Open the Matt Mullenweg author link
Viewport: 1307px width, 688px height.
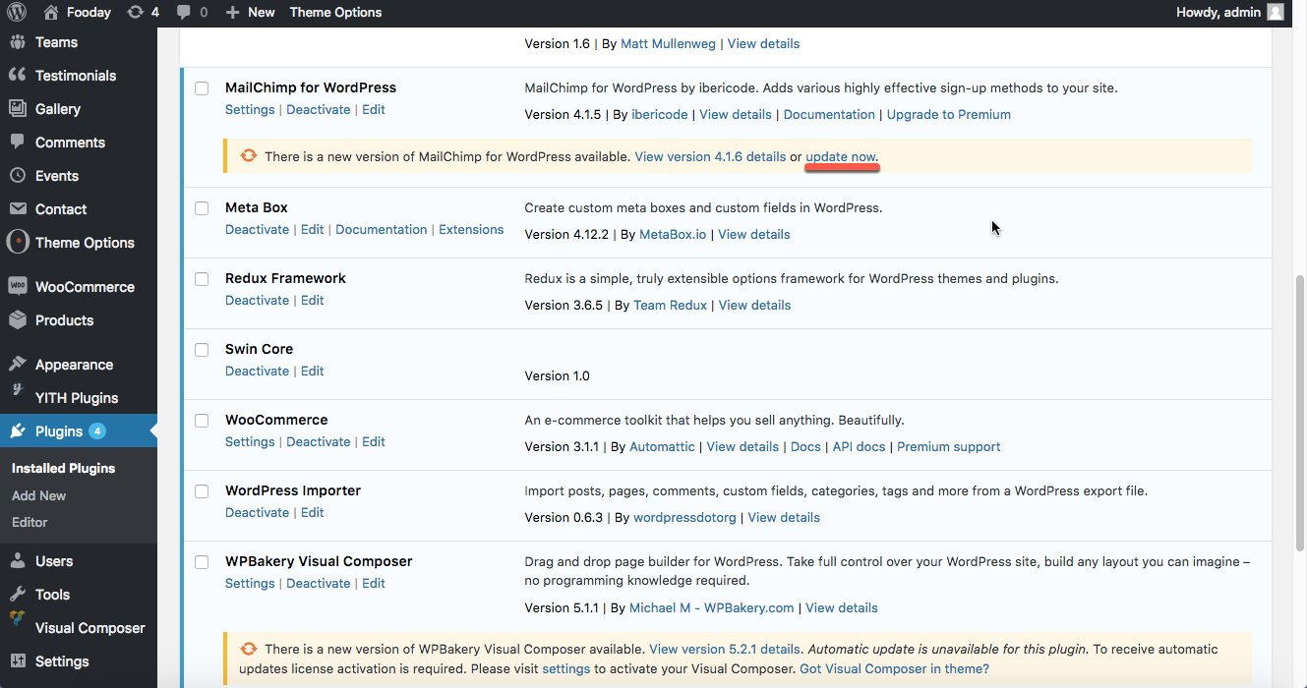coord(669,44)
